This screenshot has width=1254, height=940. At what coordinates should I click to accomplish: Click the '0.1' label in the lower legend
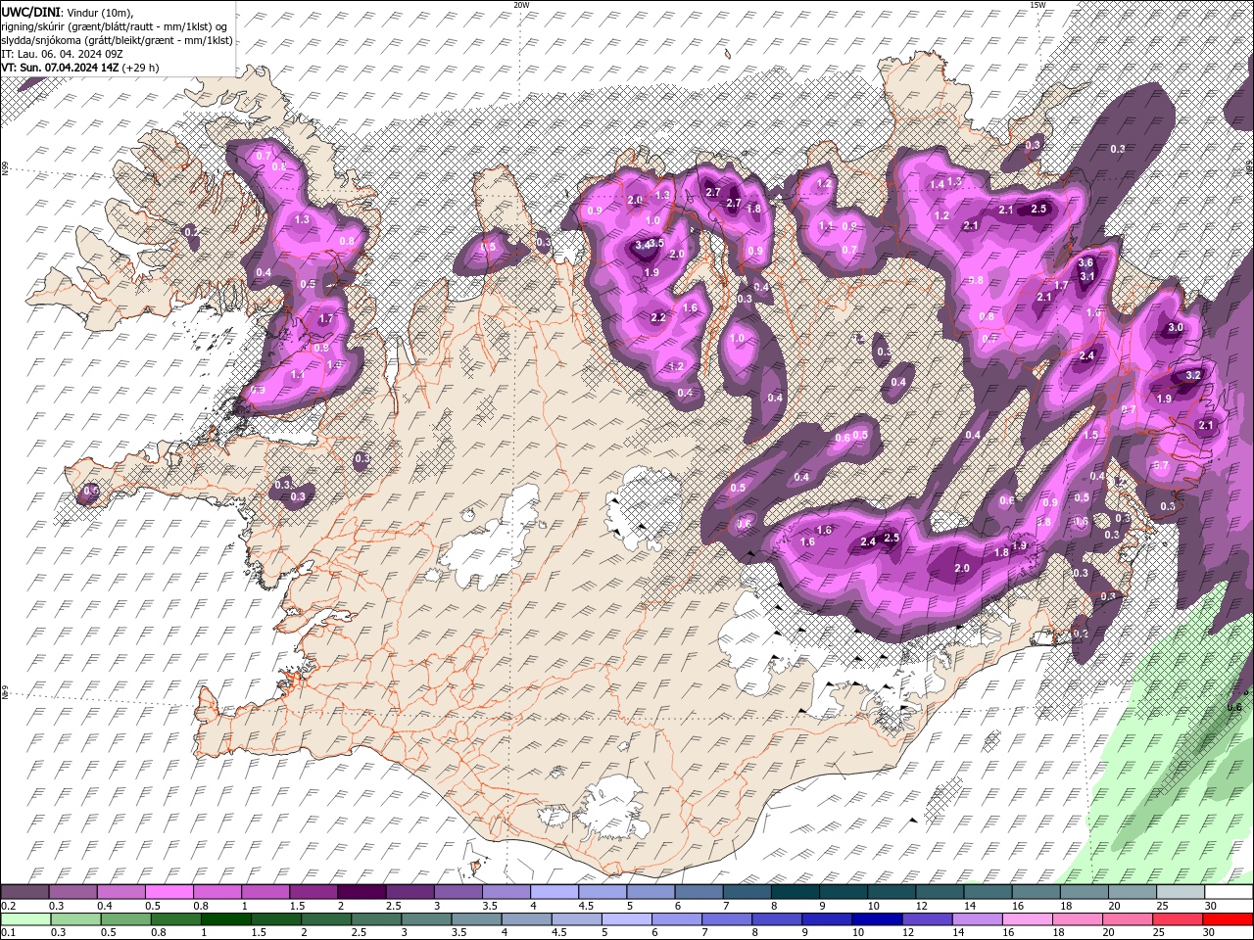pyautogui.click(x=8, y=932)
